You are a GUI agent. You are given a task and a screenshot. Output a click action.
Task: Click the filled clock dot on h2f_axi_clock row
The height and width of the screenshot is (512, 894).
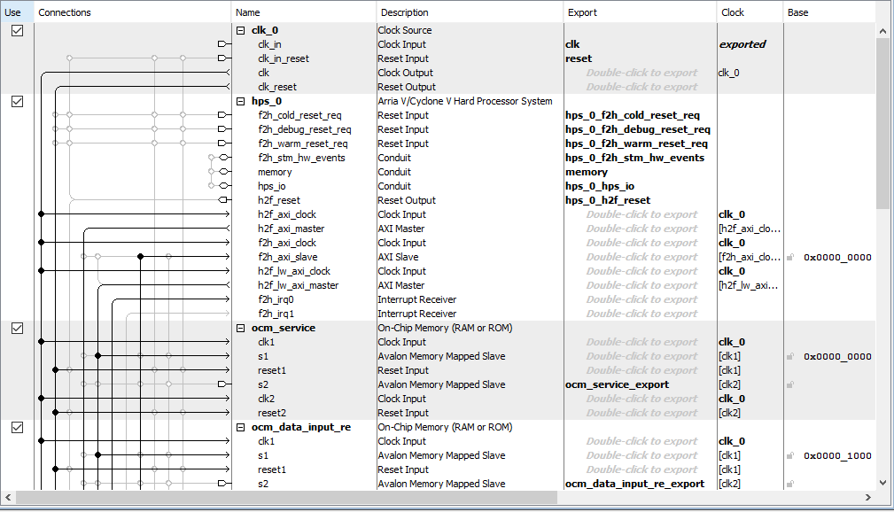tap(41, 214)
